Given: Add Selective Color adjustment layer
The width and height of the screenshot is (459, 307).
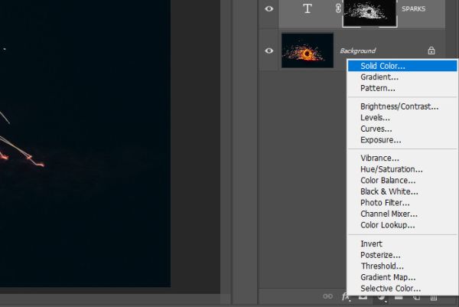Looking at the screenshot, I should point(402,289).
